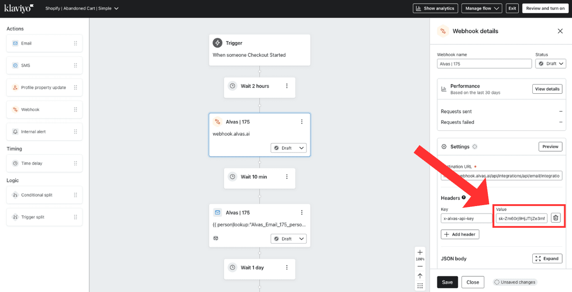
Task: Open options menu on Alvas email node
Action: (x=301, y=213)
